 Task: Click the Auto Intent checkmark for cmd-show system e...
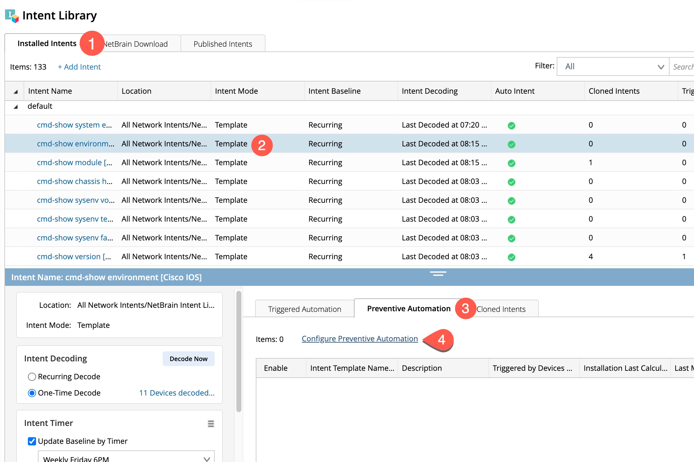(512, 125)
